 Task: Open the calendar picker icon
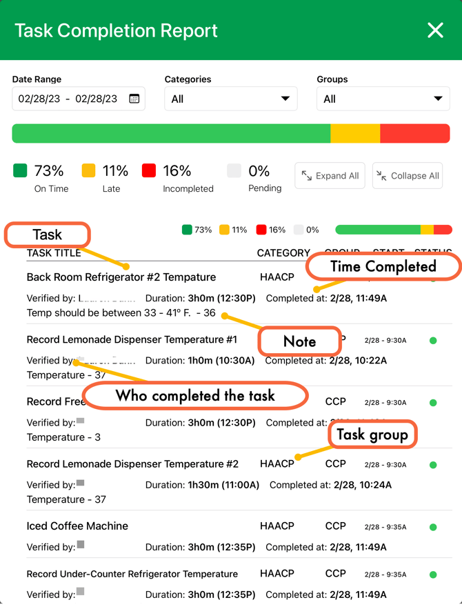click(x=134, y=99)
